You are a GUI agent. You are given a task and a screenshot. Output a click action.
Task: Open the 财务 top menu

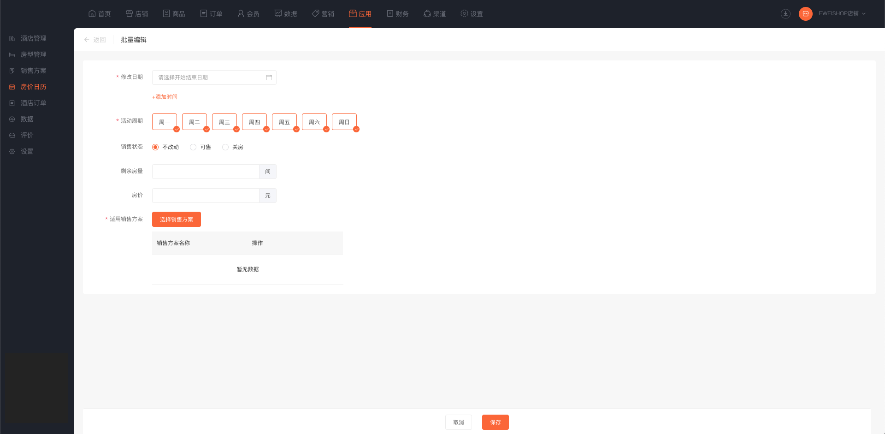pos(397,14)
